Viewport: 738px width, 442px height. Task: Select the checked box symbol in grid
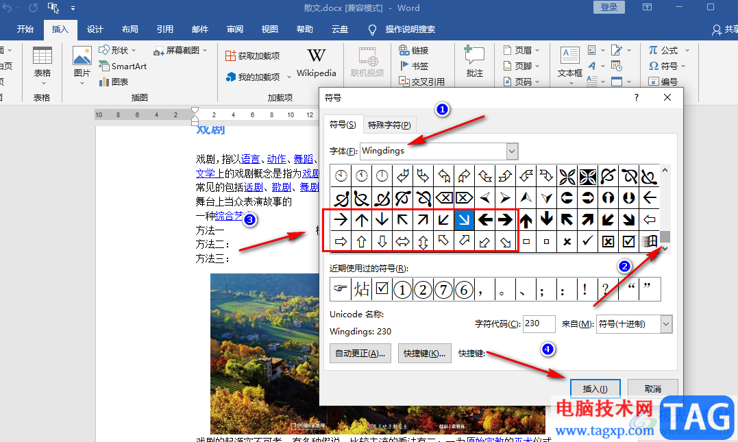[629, 241]
